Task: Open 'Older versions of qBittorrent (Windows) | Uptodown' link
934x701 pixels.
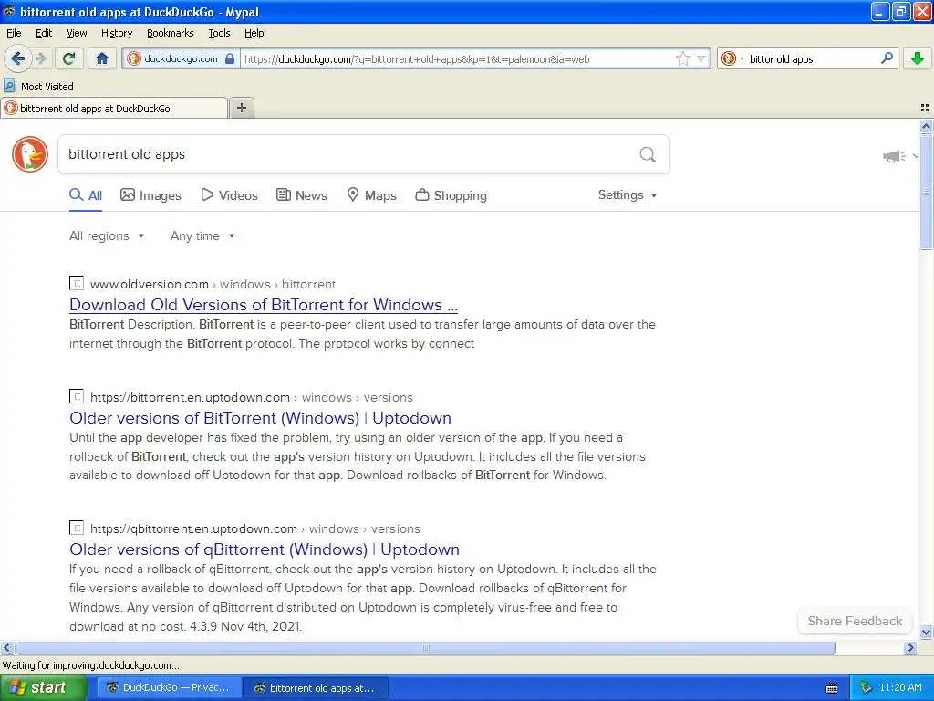Action: [x=265, y=549]
